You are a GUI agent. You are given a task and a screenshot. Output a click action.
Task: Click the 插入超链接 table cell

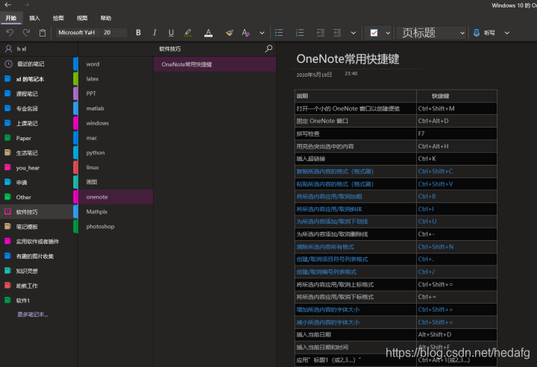(x=356, y=159)
